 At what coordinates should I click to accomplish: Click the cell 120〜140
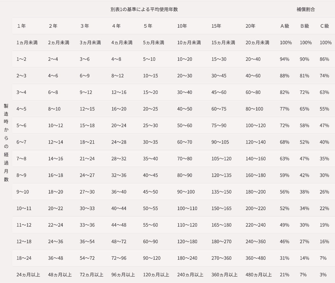(x=256, y=142)
